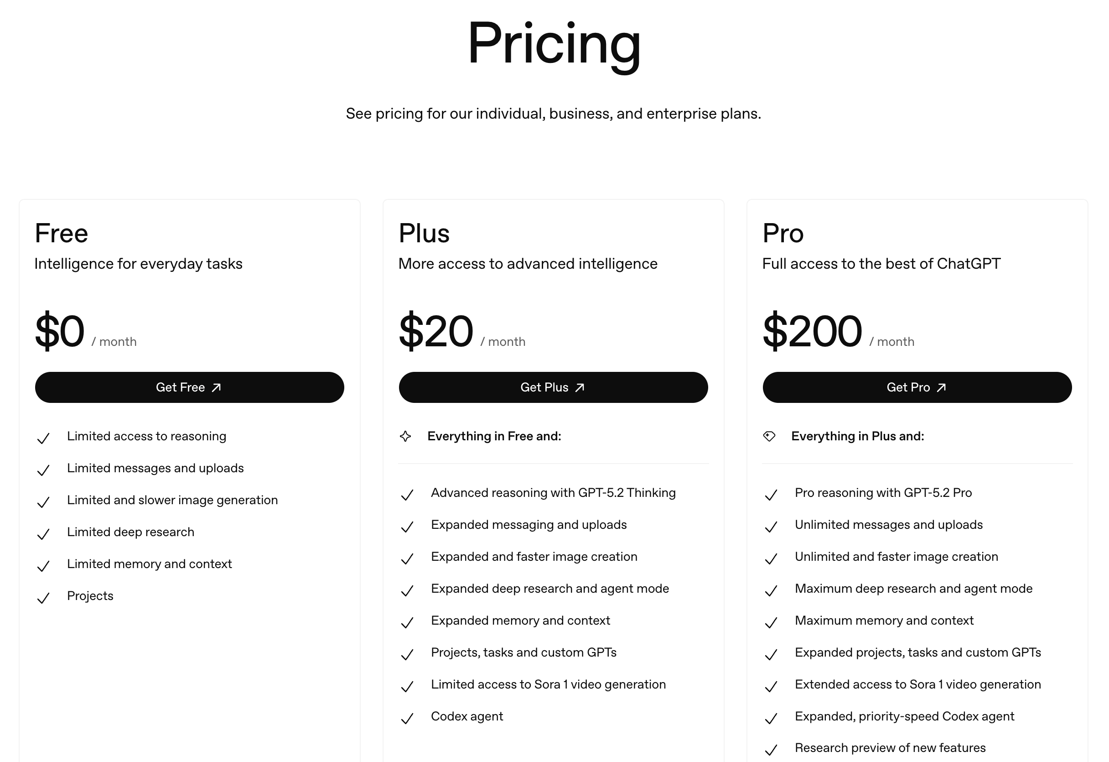Click the checkmark beside Projects in Free plan
Screen dimensions: 1109x762
point(43,598)
